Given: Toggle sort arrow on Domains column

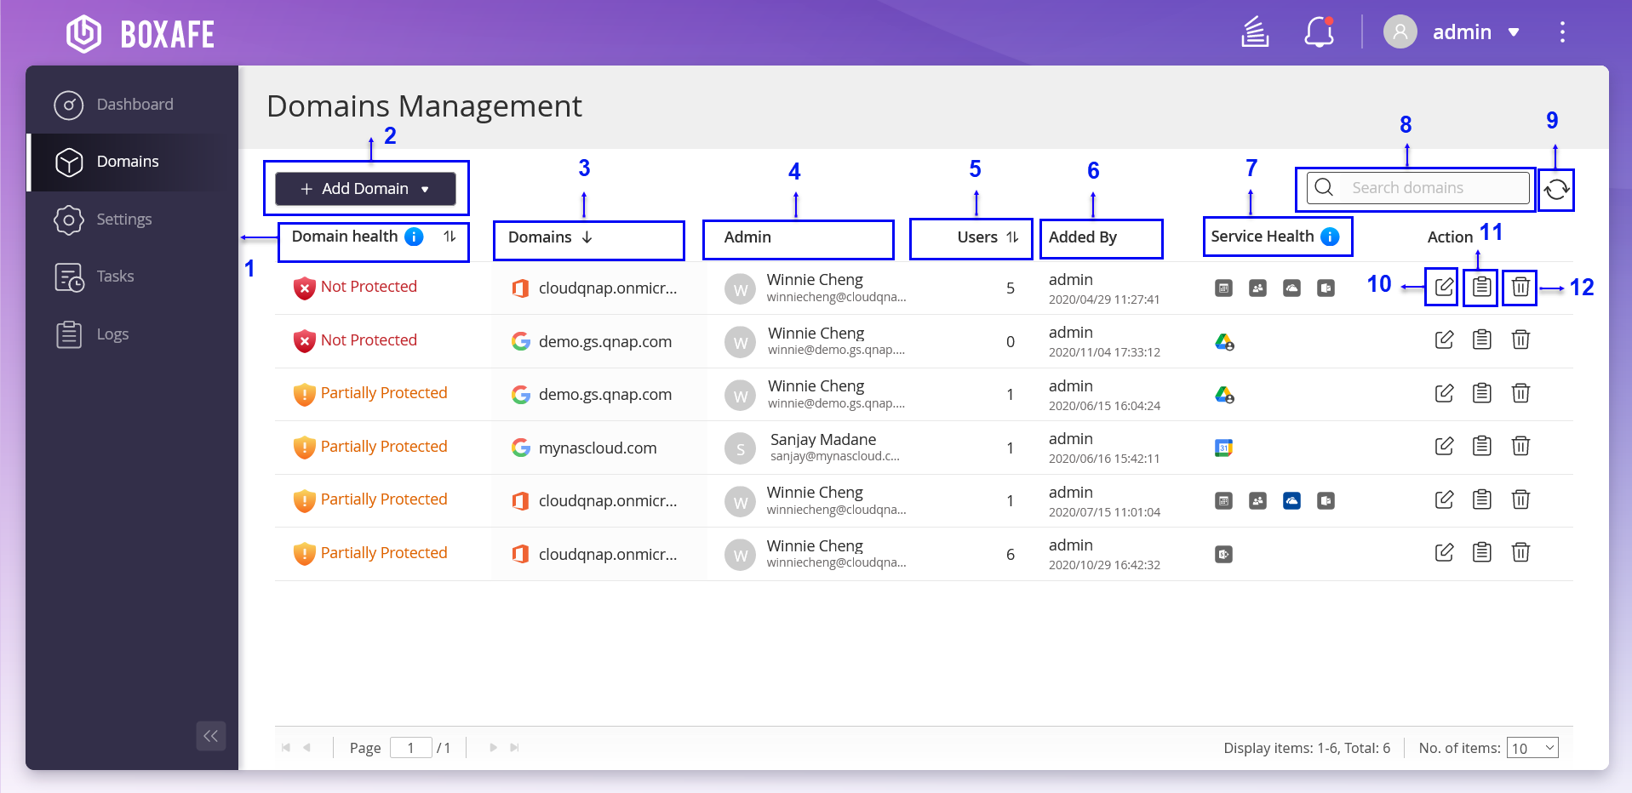Looking at the screenshot, I should (587, 237).
